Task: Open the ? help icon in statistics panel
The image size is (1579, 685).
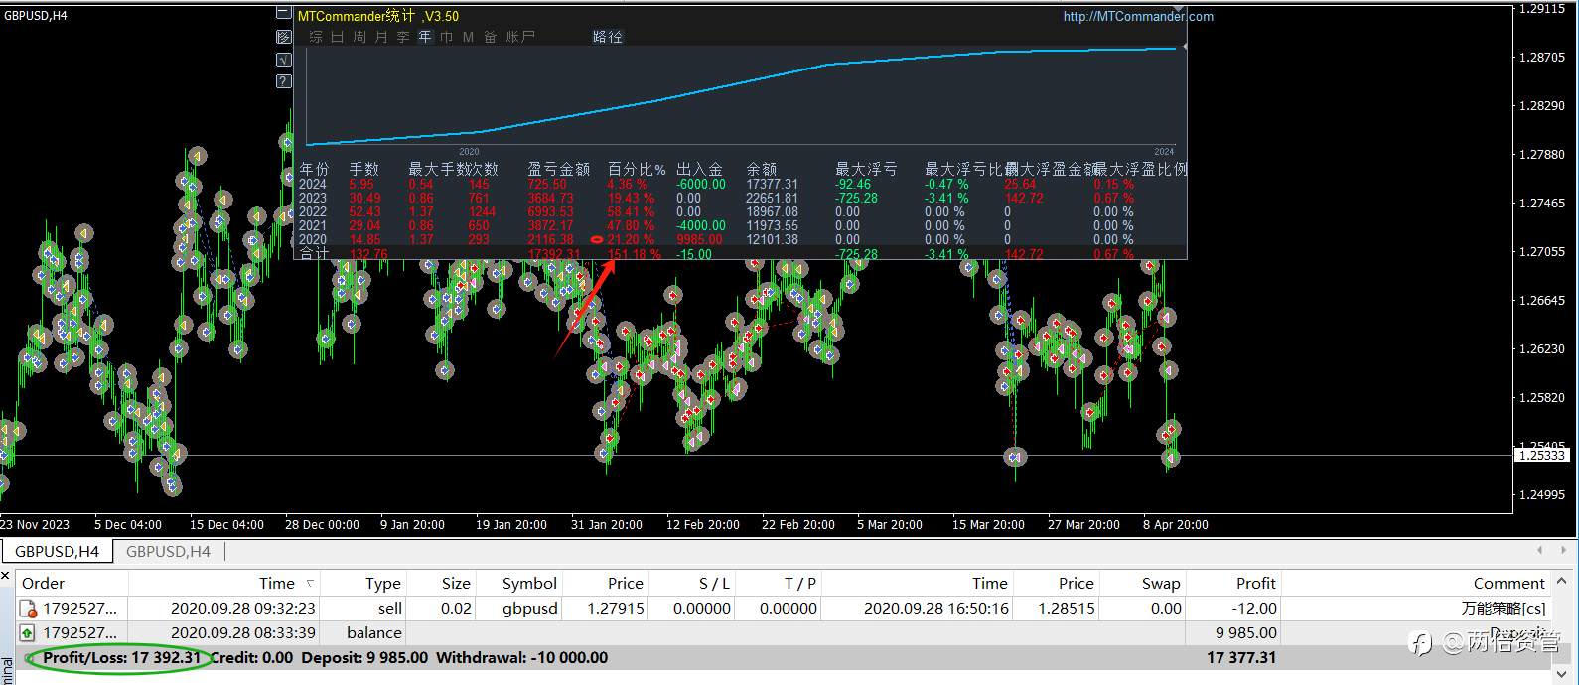Action: coord(284,81)
